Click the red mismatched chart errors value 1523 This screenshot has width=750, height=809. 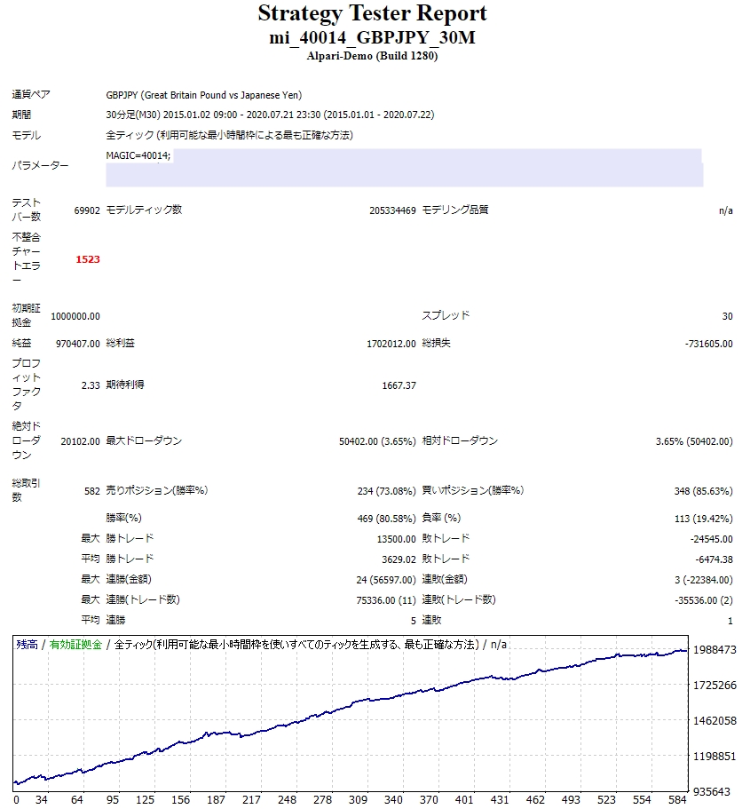pyautogui.click(x=88, y=259)
